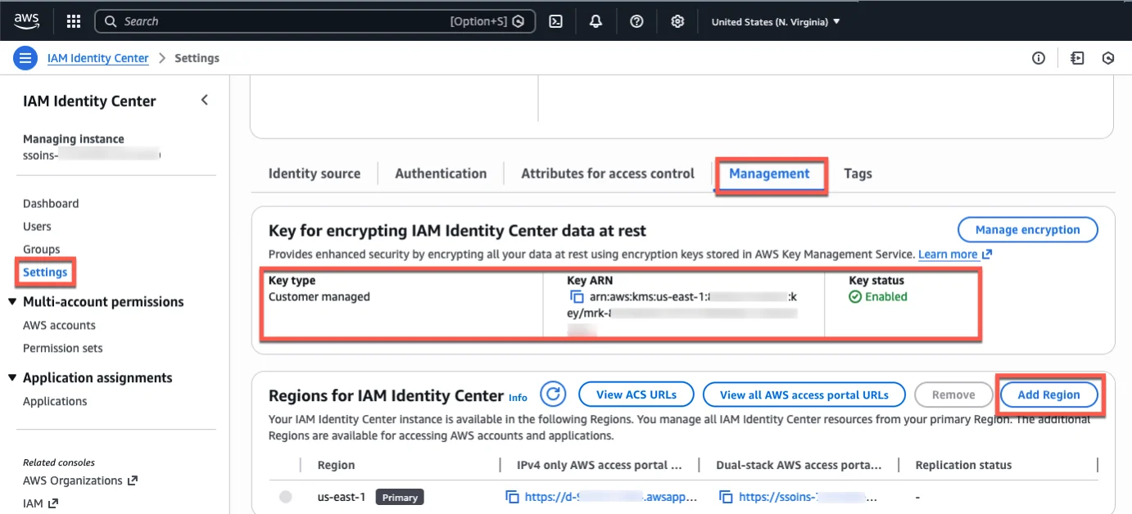Viewport: 1132px width, 514px height.
Task: Open the services grid icon
Action: [x=73, y=20]
